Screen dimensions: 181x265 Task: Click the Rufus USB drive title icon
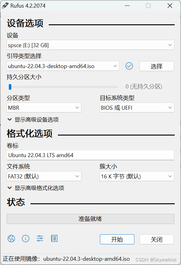[x=5, y=5]
